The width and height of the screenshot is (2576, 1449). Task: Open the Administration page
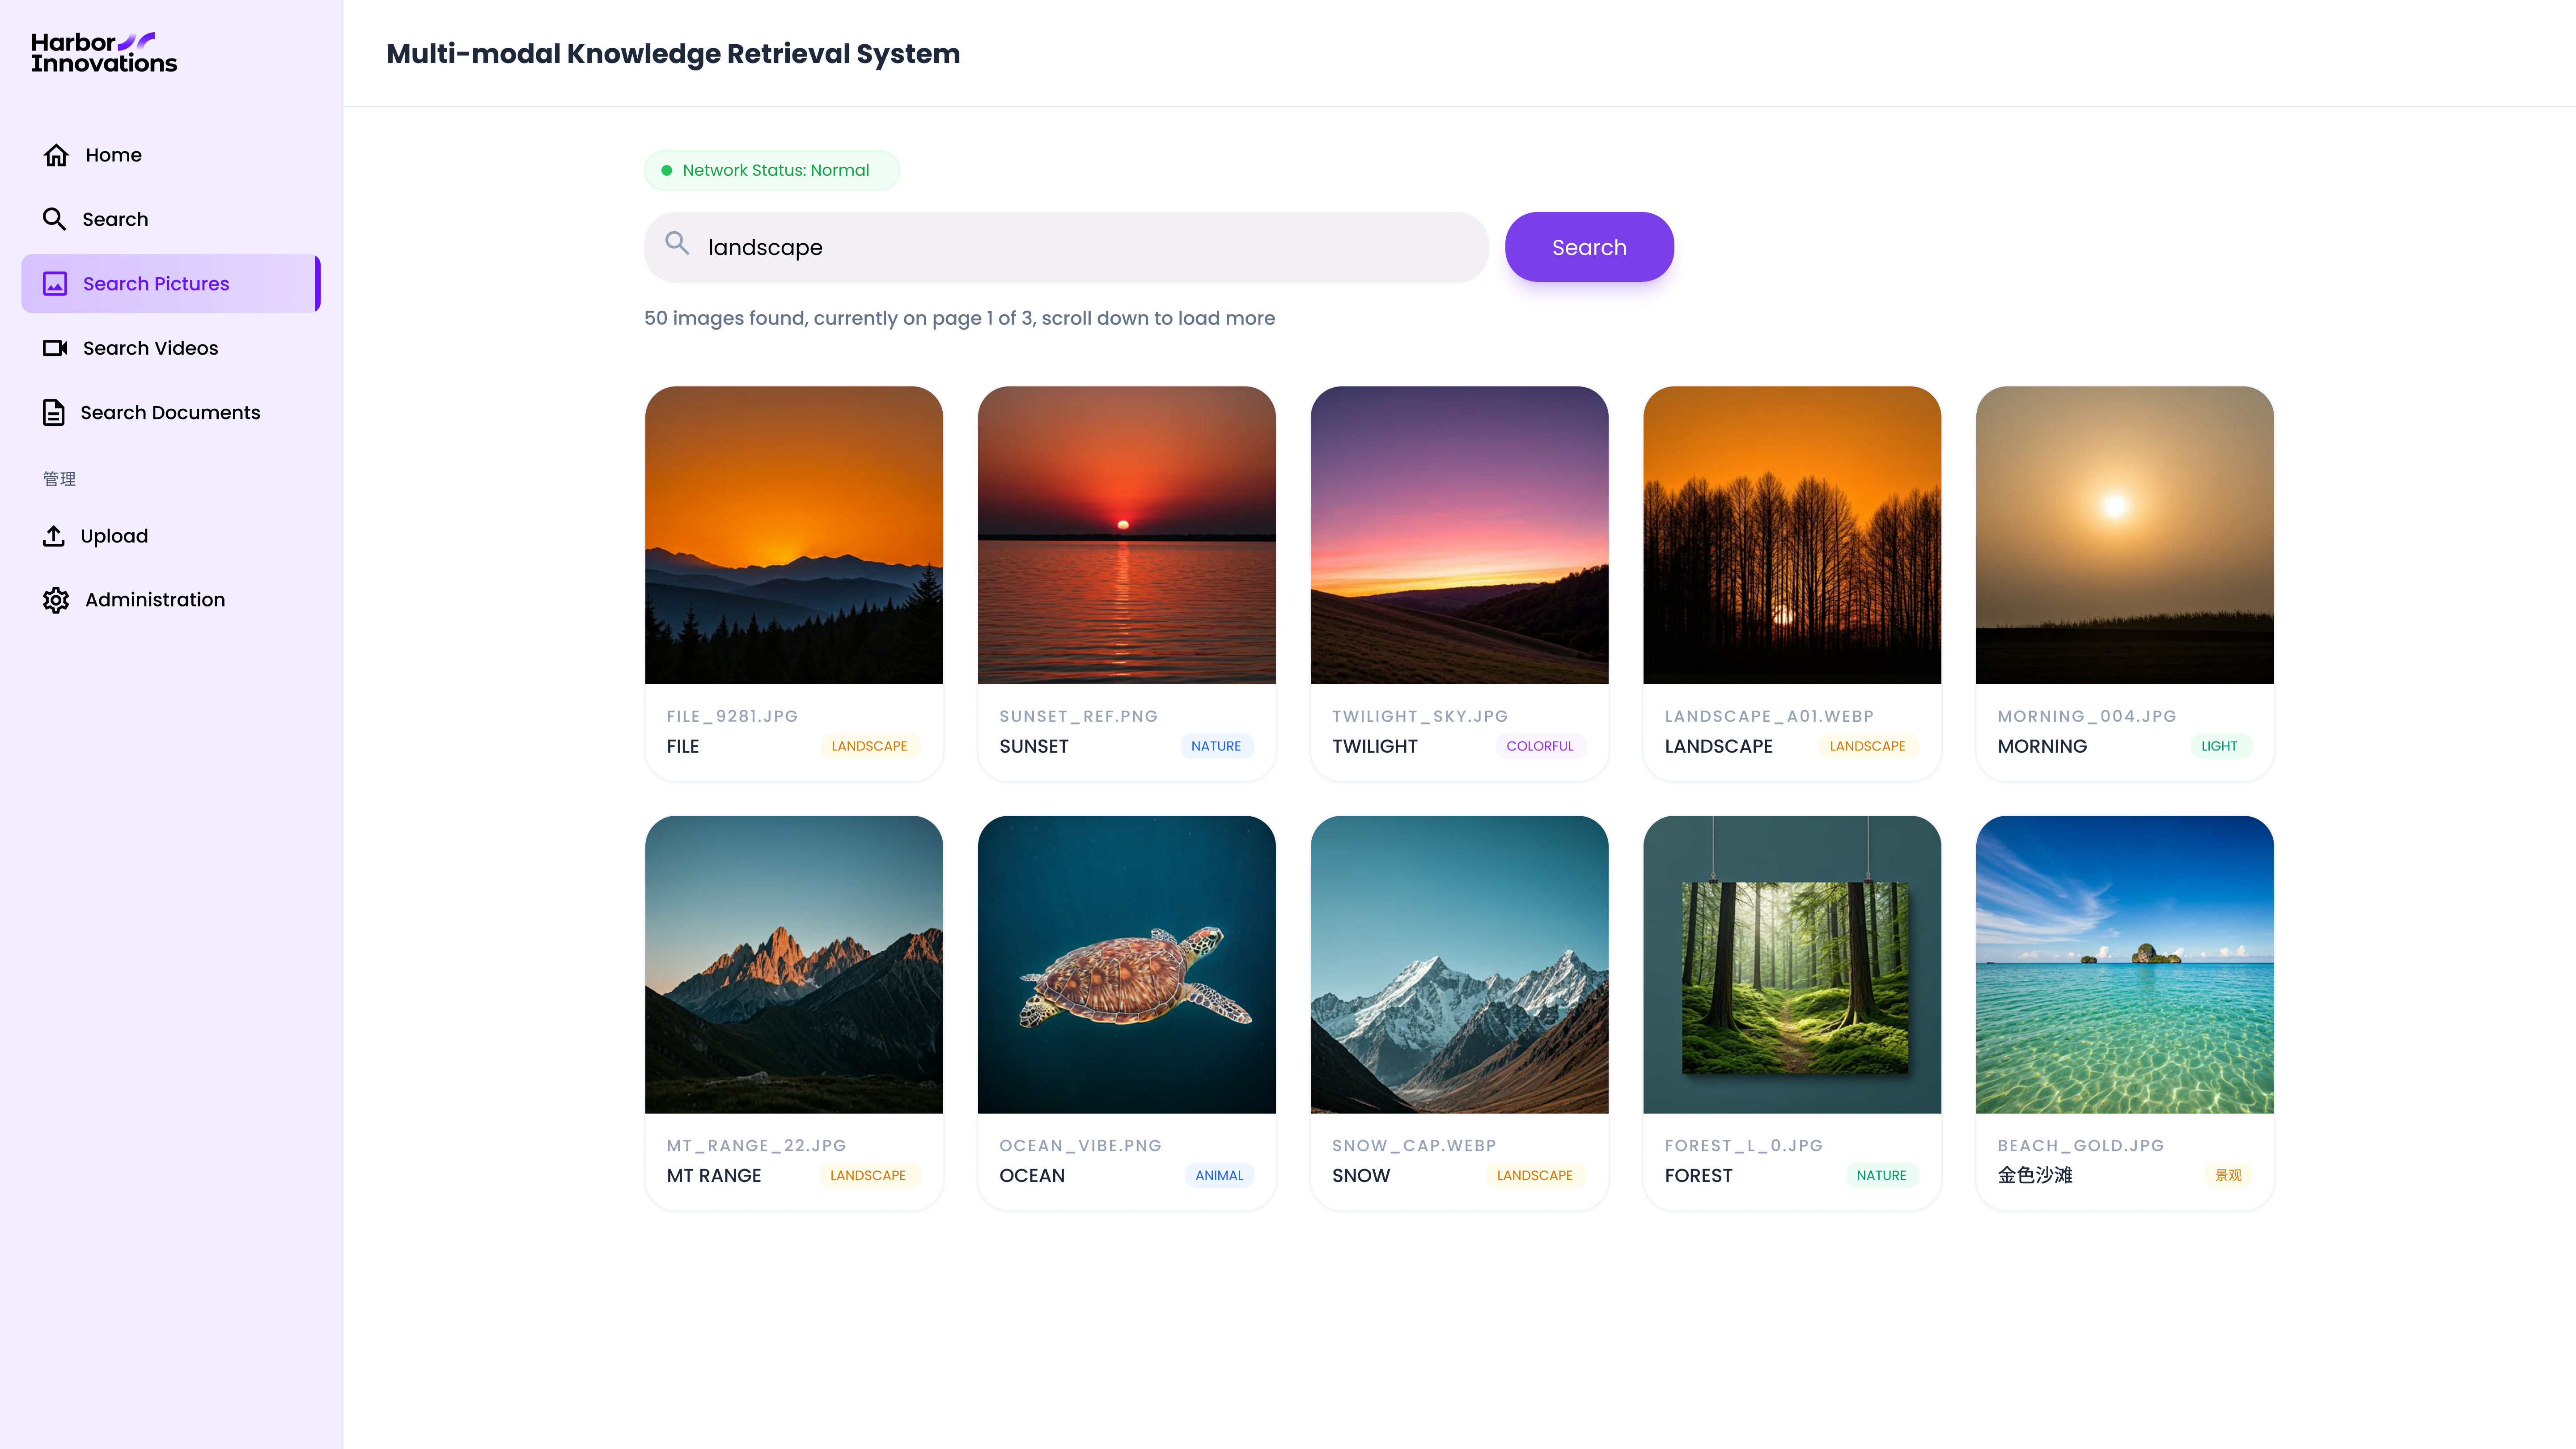[171, 600]
